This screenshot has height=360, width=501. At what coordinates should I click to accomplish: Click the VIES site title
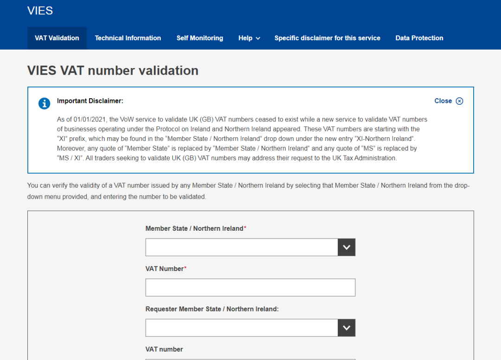(40, 11)
